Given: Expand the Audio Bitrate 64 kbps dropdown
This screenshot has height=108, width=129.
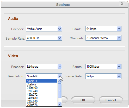Looking at the screenshot, I should [103, 29].
